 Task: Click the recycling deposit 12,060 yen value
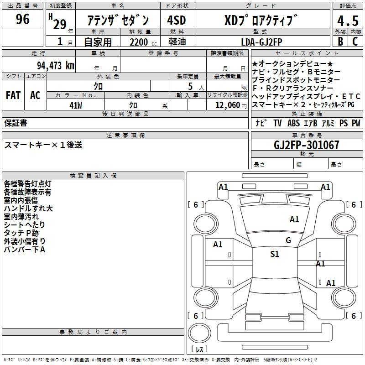point(227,104)
